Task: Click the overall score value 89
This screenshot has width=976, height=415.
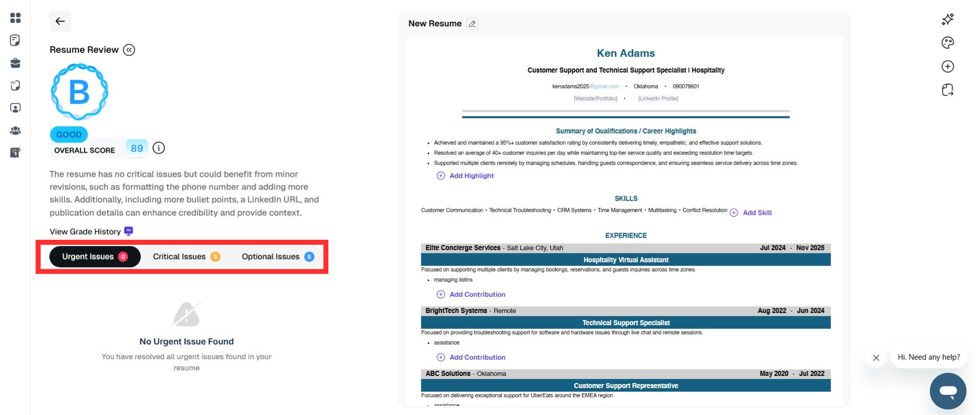Action: click(x=137, y=148)
